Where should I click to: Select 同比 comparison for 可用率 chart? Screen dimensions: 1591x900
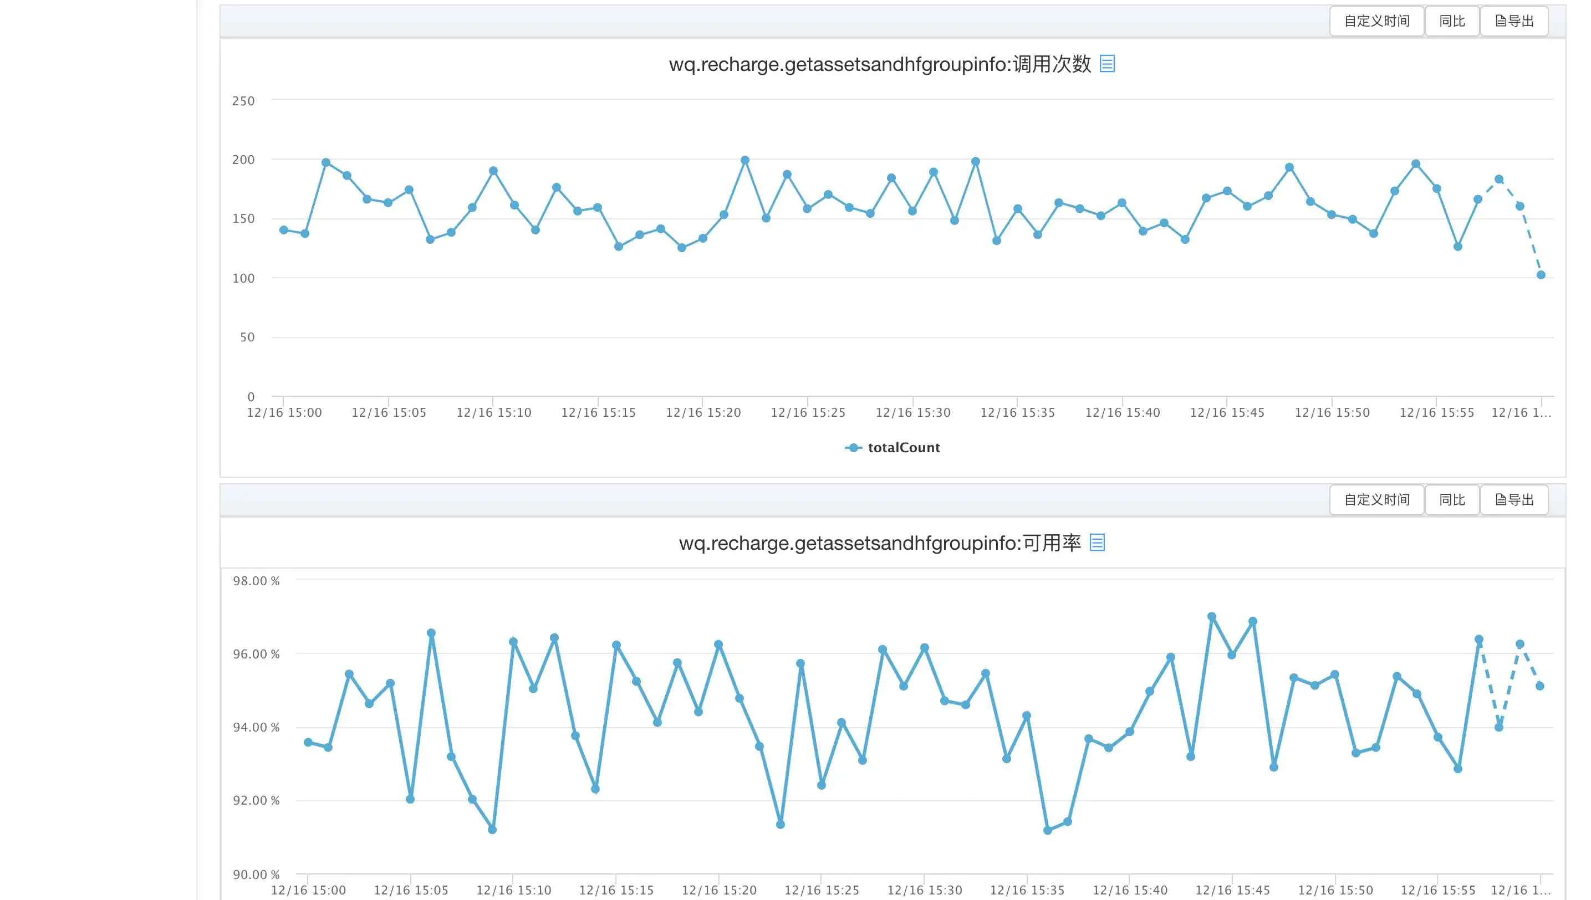pos(1452,499)
